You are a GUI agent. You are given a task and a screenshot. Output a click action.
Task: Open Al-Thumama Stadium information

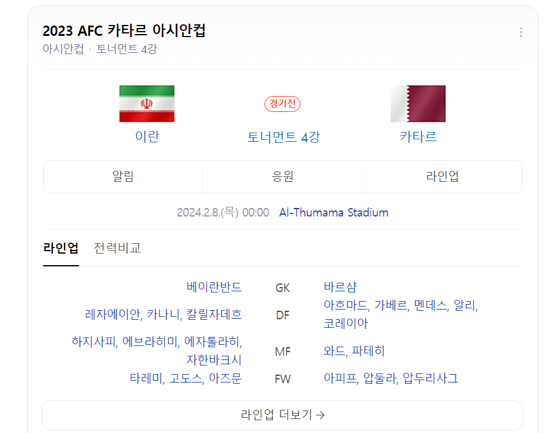pyautogui.click(x=333, y=213)
